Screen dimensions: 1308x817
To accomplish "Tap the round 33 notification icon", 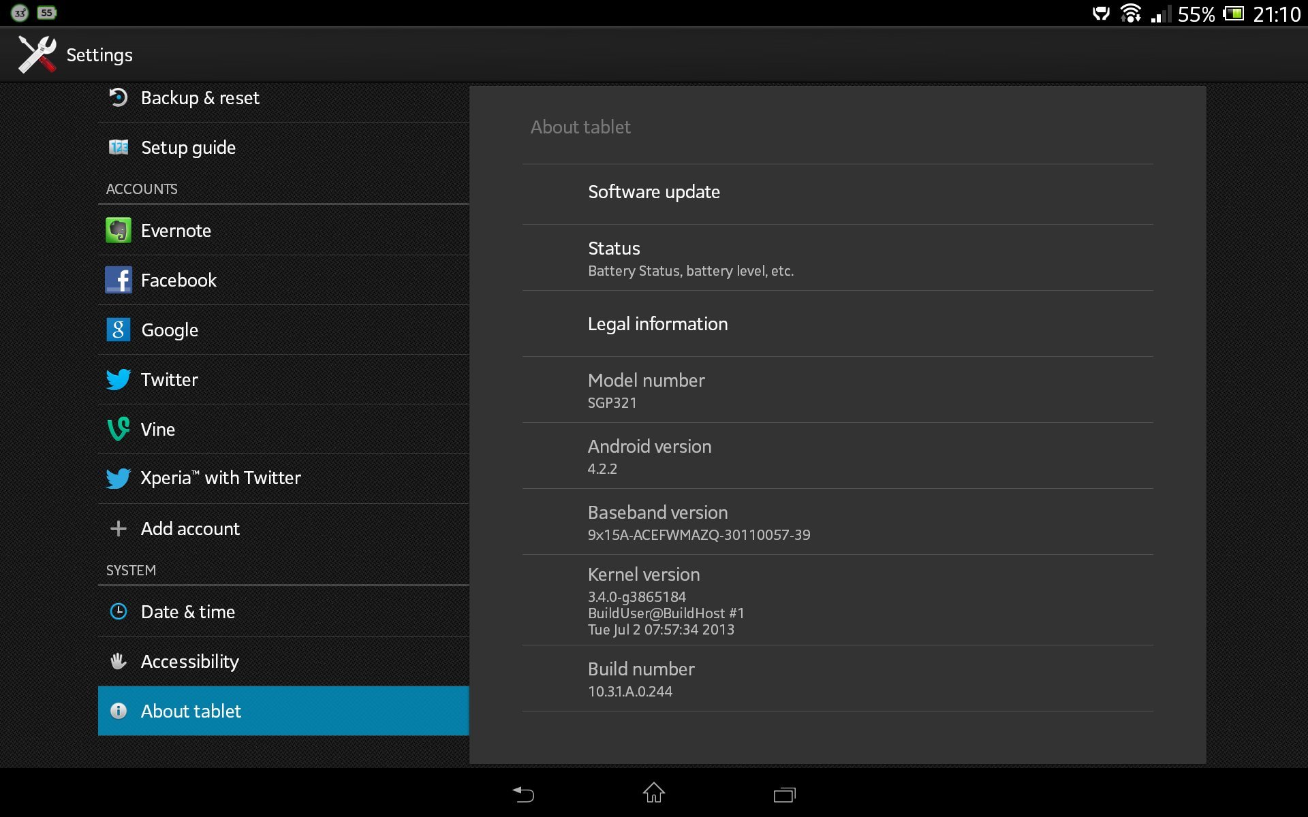I will 20,13.
